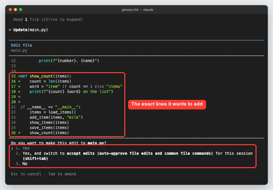This screenshot has width=273, height=190.
Task: Click the 'main.py' filename under Edit file
Action: pos(19,50)
